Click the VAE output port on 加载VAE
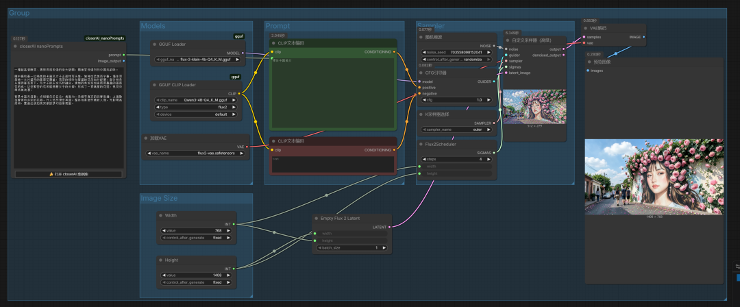Image resolution: width=740 pixels, height=307 pixels. [x=247, y=147]
